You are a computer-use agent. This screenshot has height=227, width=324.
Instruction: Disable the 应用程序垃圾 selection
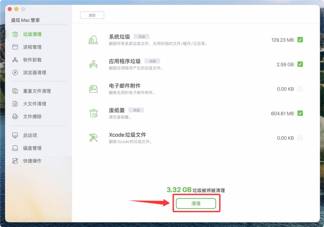[x=300, y=64]
